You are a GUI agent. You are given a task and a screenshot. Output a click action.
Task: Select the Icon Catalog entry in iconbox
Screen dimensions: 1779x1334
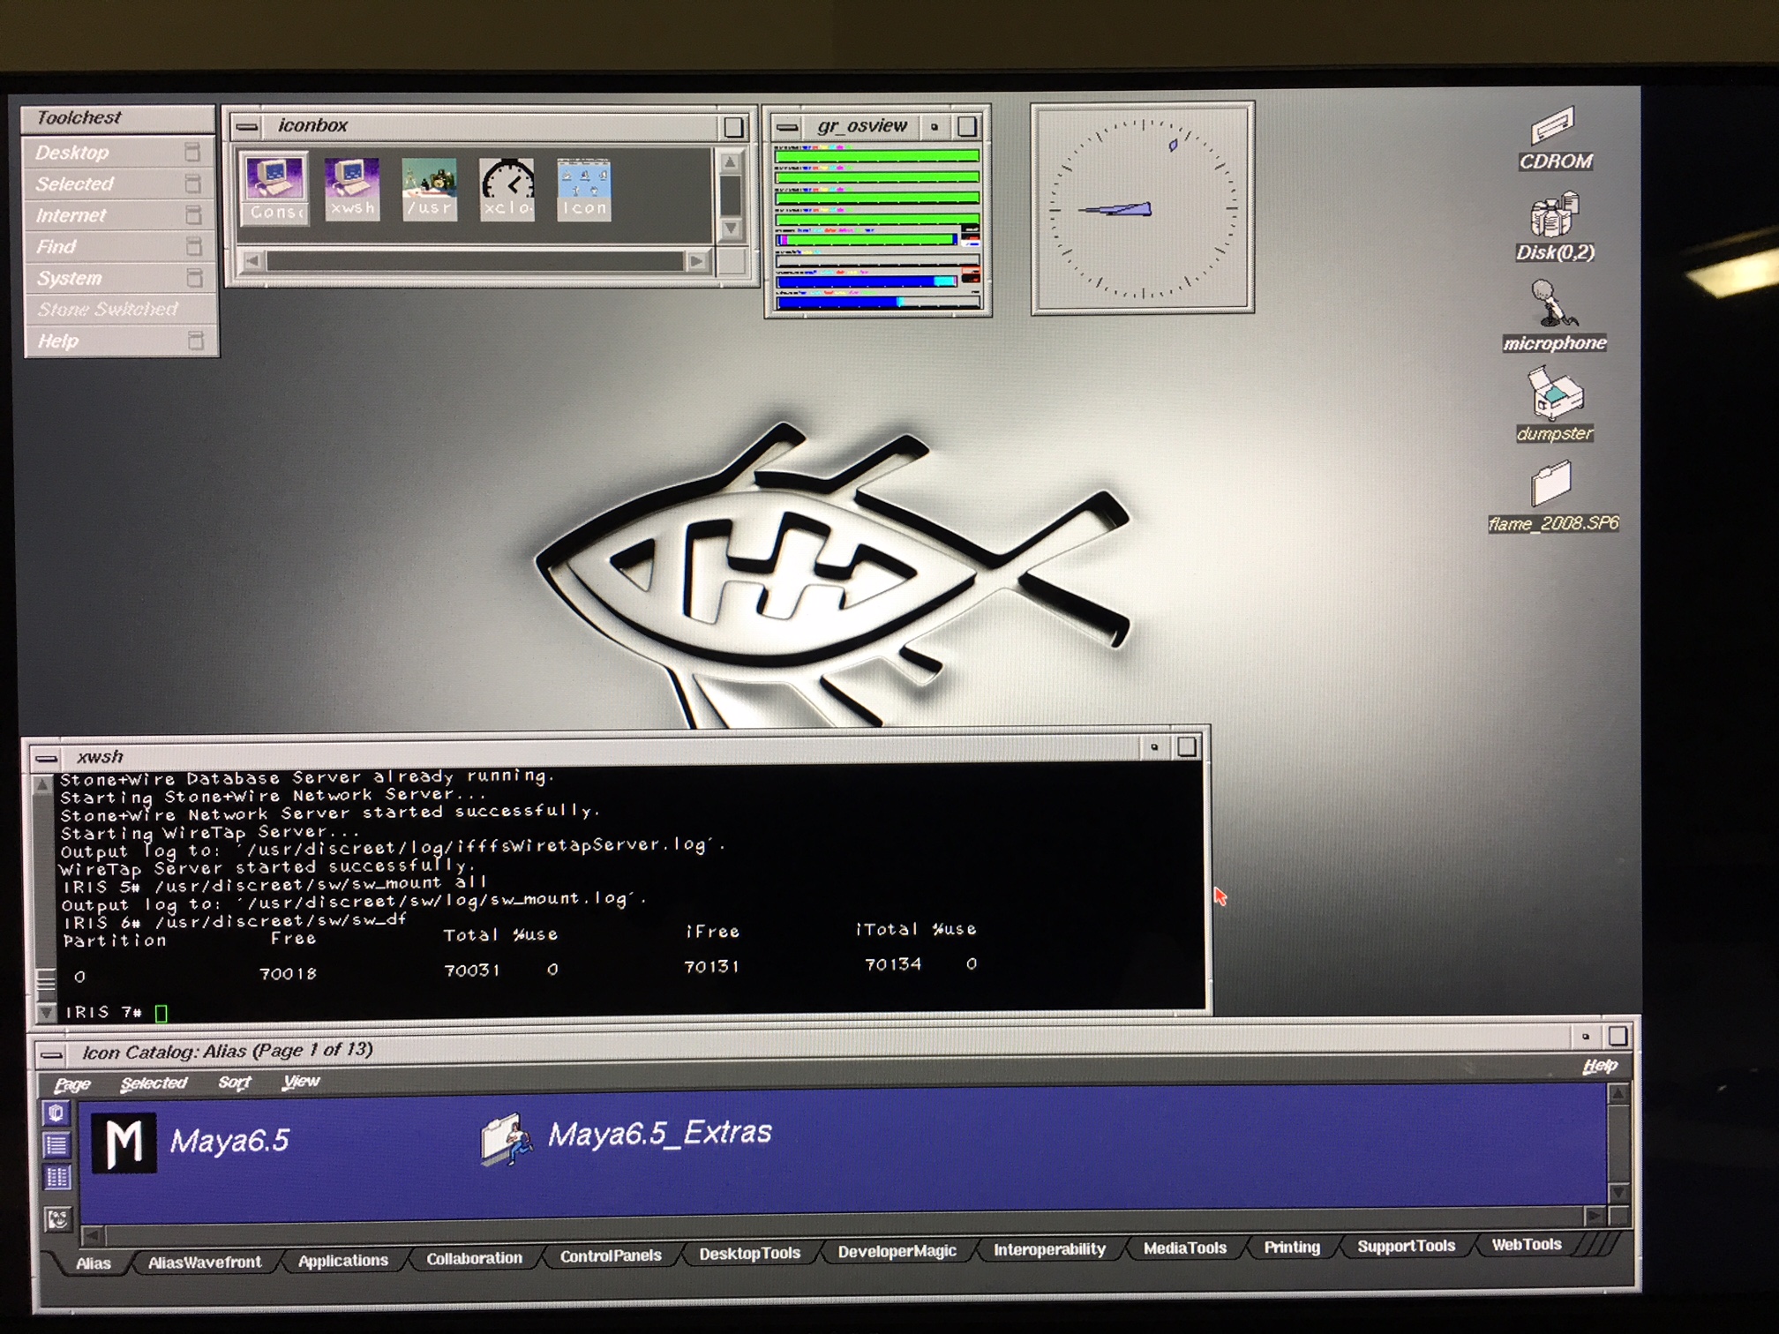584,189
